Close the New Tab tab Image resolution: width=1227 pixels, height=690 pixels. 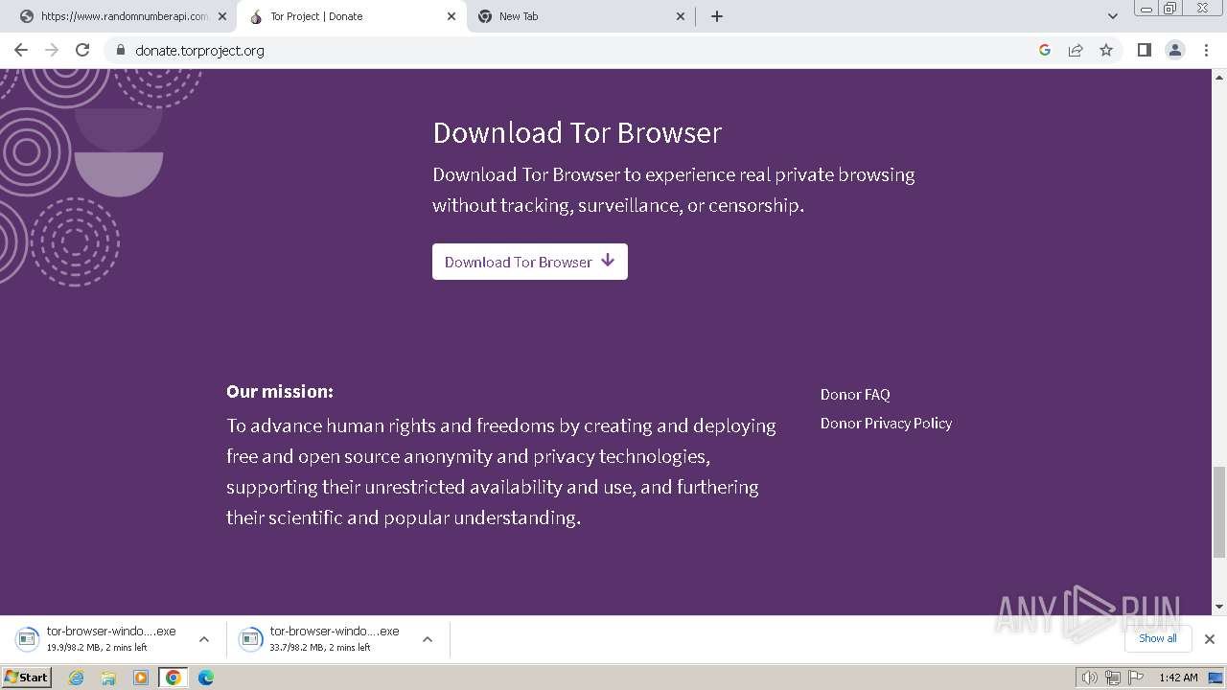click(x=681, y=16)
